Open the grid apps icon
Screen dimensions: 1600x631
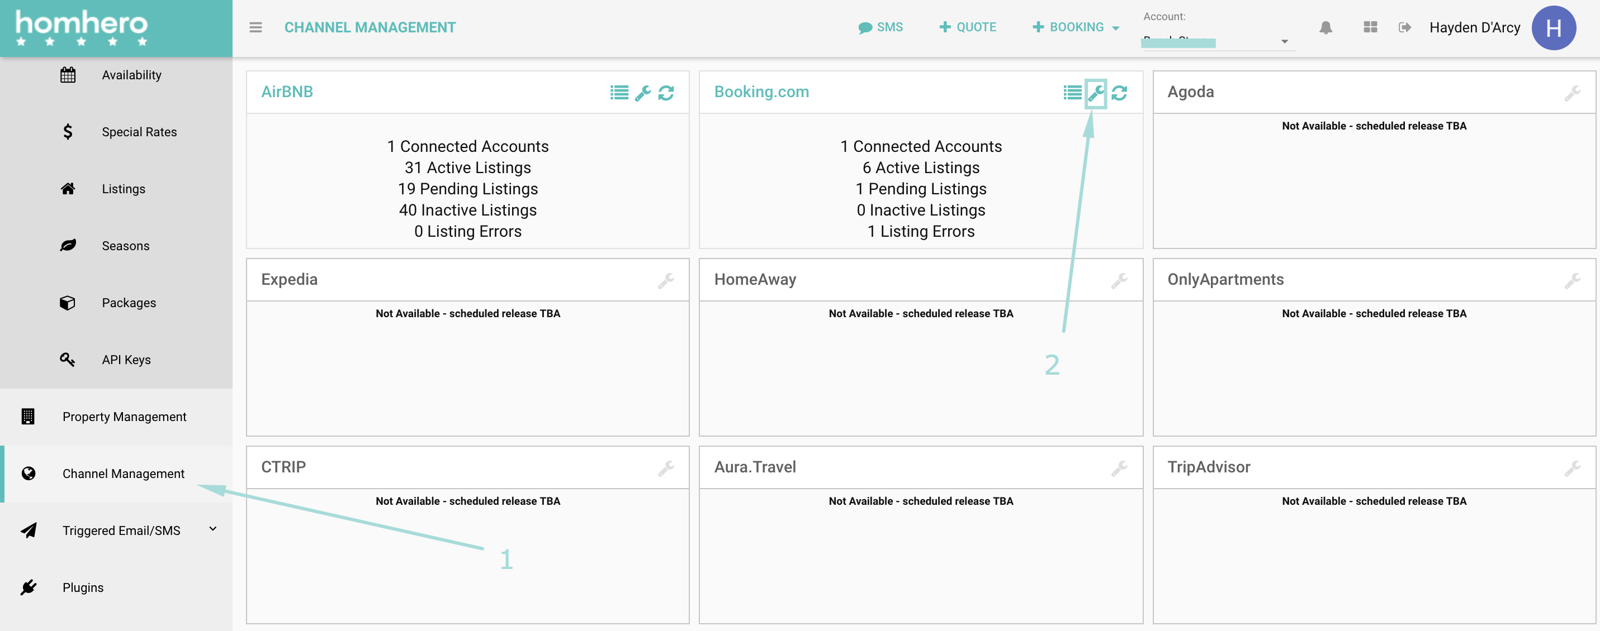pyautogui.click(x=1370, y=27)
